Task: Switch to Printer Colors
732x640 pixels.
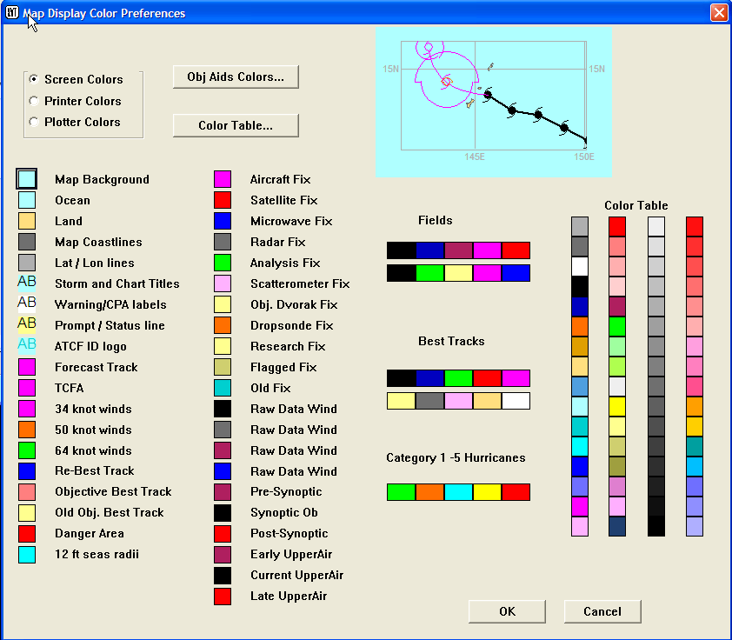Action: [x=33, y=101]
